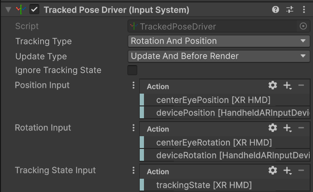The height and width of the screenshot is (192, 313).
Task: Open Rotation Input property options menu
Action: click(x=134, y=128)
